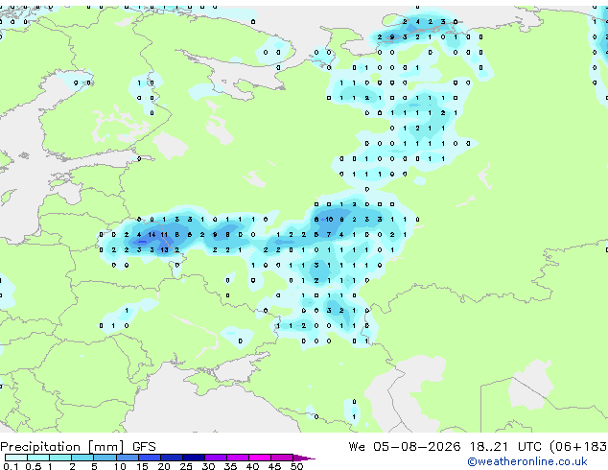Pick the 1–2 mm legend color swatch
The width and height of the screenshot is (608, 470).
pyautogui.click(x=60, y=458)
